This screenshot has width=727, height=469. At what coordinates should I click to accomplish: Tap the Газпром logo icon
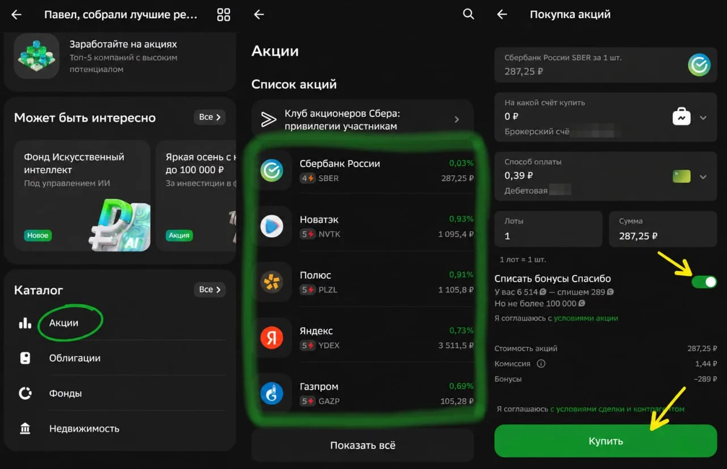click(x=271, y=393)
